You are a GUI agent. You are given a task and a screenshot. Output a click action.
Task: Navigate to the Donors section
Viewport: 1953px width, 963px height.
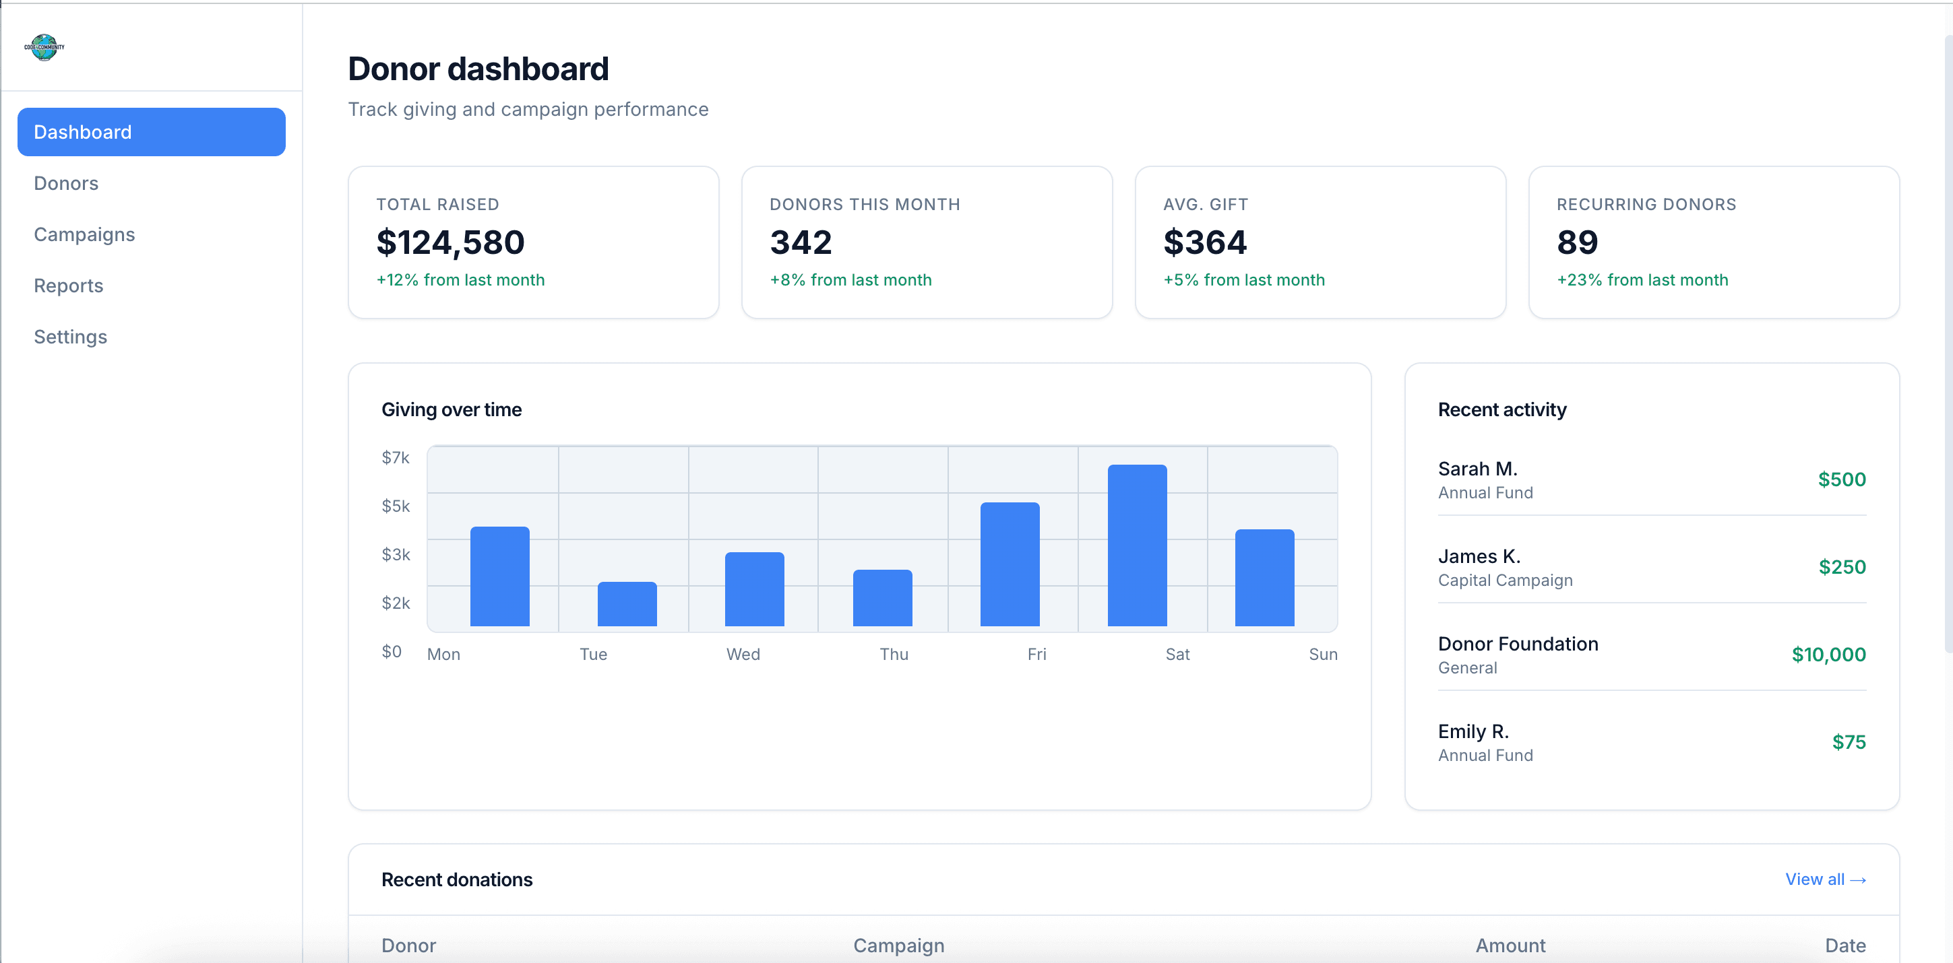click(66, 182)
